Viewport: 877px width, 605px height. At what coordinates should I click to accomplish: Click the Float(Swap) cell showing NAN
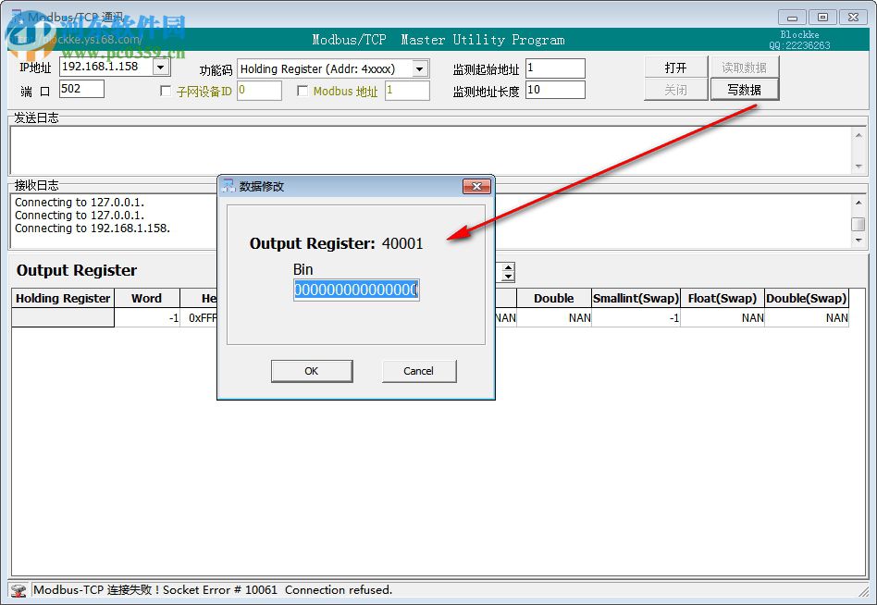pos(723,317)
